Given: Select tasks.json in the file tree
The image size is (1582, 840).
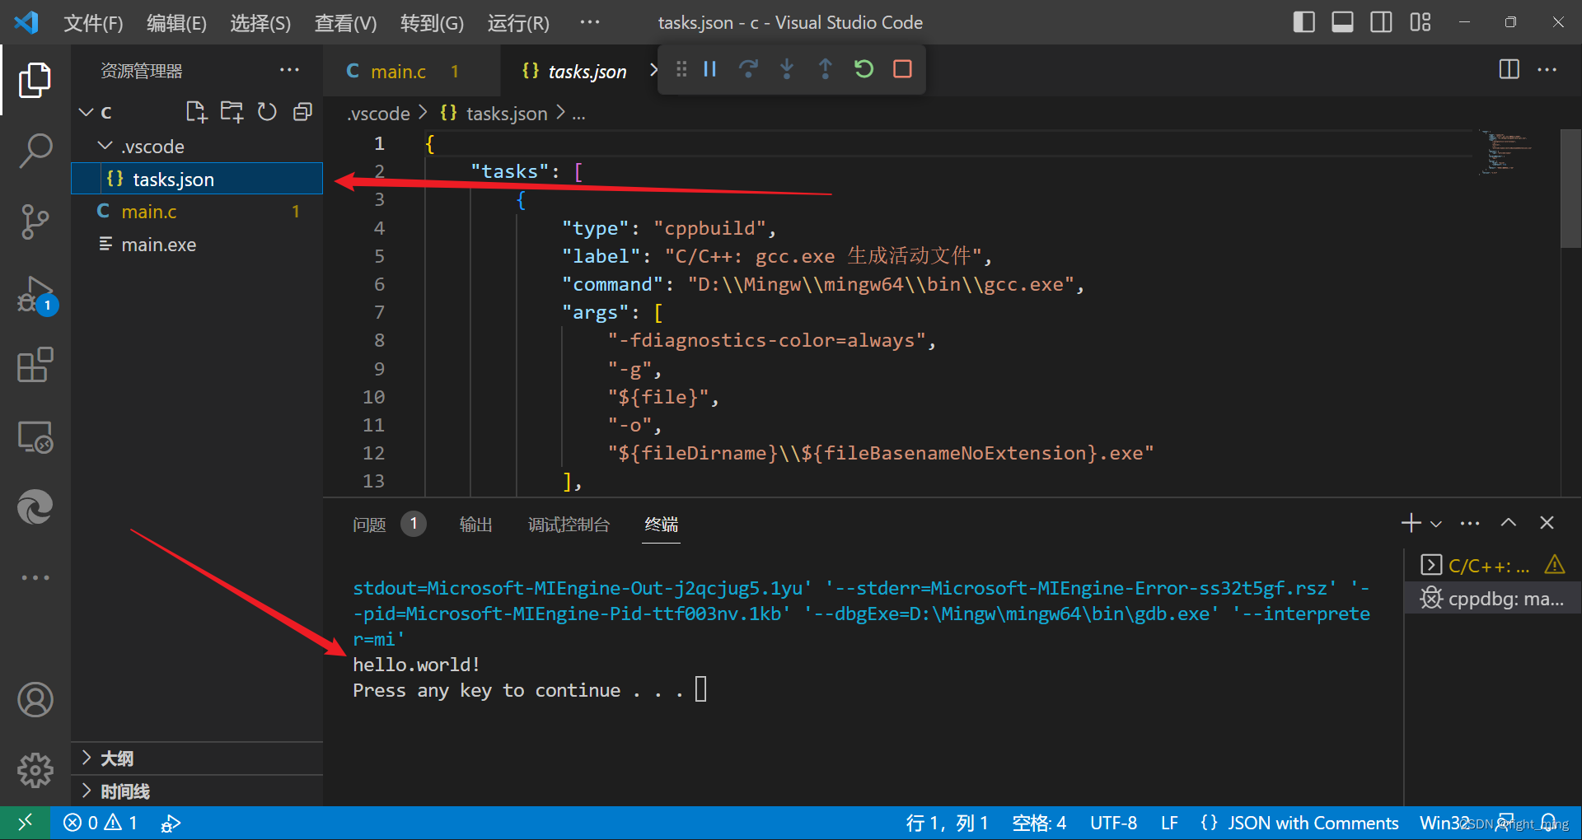Looking at the screenshot, I should coord(197,179).
